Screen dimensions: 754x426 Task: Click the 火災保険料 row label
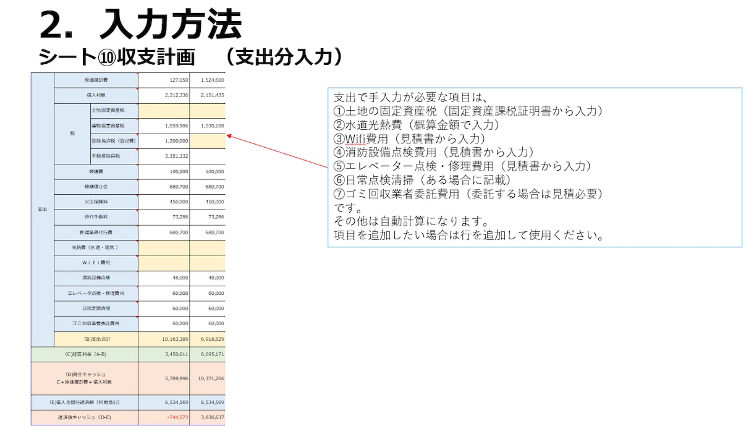[x=96, y=202]
